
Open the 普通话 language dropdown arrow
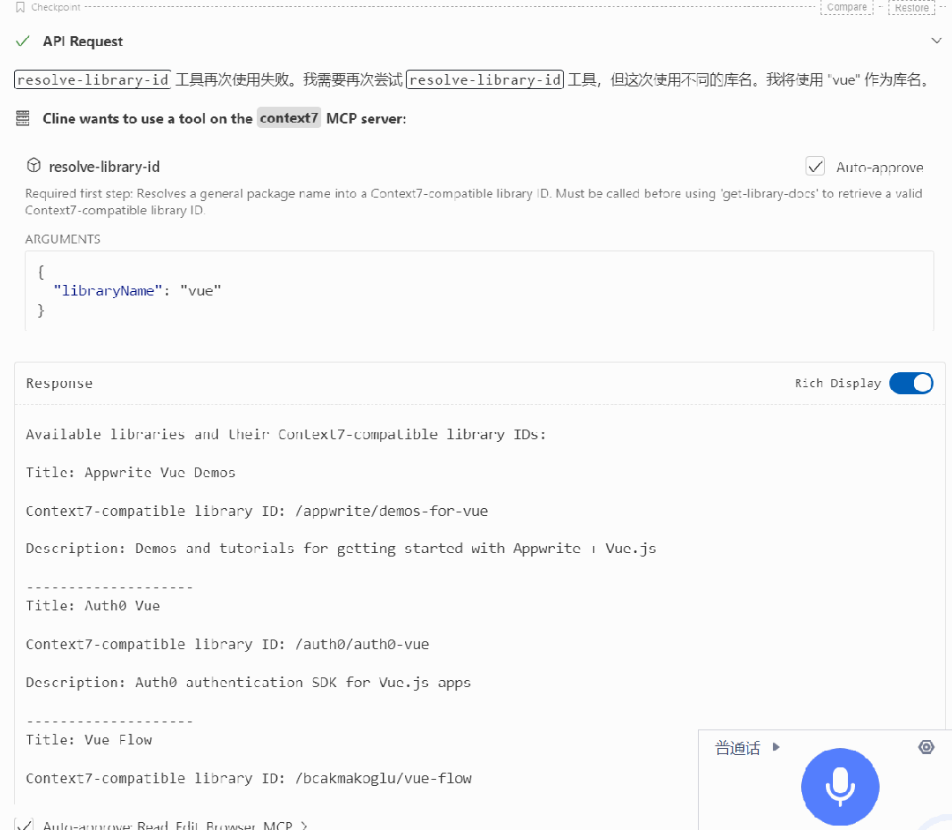[776, 747]
